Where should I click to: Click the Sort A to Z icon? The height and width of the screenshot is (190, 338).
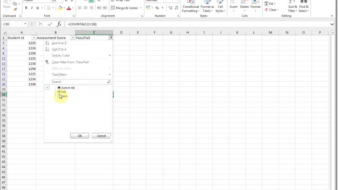pyautogui.click(x=47, y=43)
